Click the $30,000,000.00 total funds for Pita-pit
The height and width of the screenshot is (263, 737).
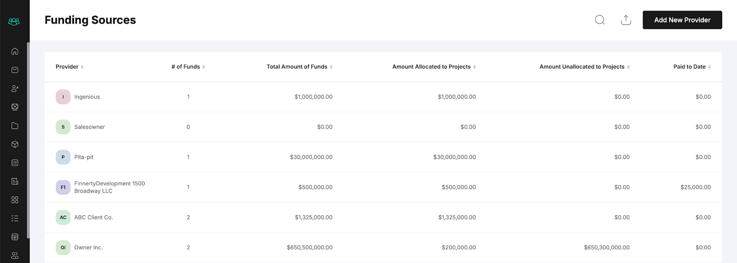pyautogui.click(x=311, y=157)
